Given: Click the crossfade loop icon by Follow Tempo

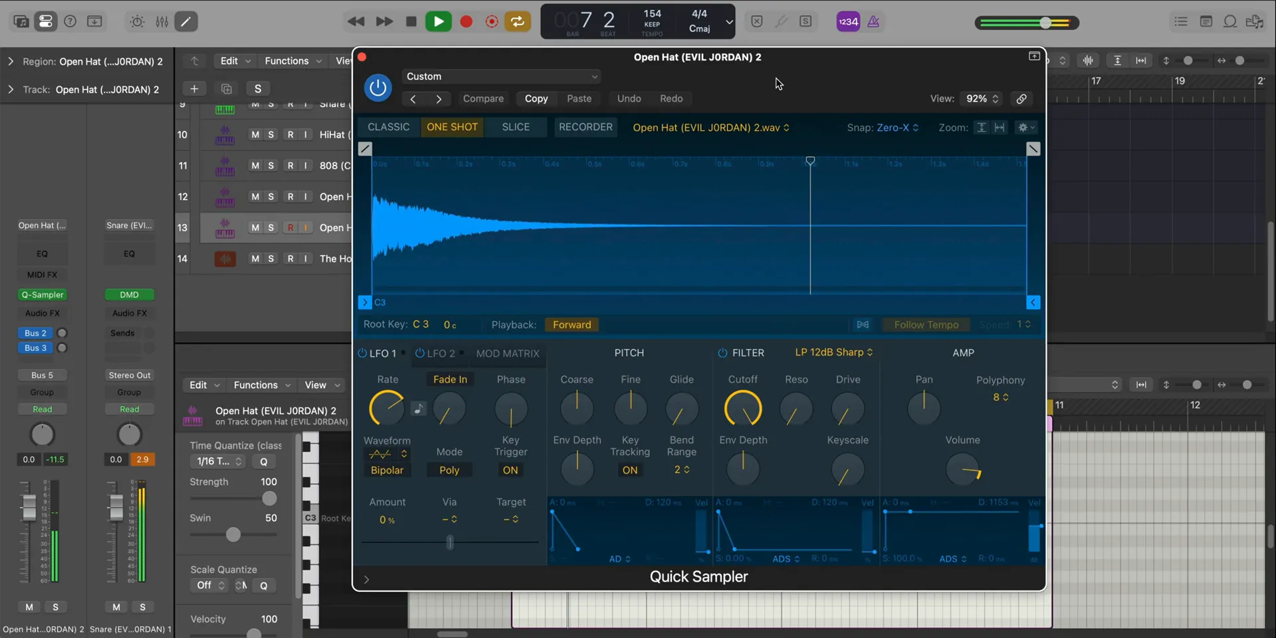Looking at the screenshot, I should tap(863, 324).
